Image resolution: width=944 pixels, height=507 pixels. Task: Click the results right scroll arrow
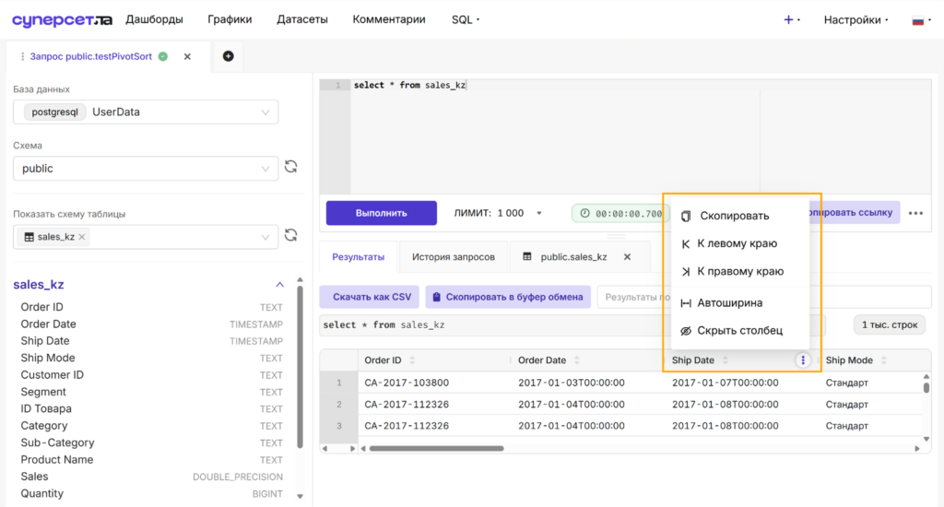[917, 449]
